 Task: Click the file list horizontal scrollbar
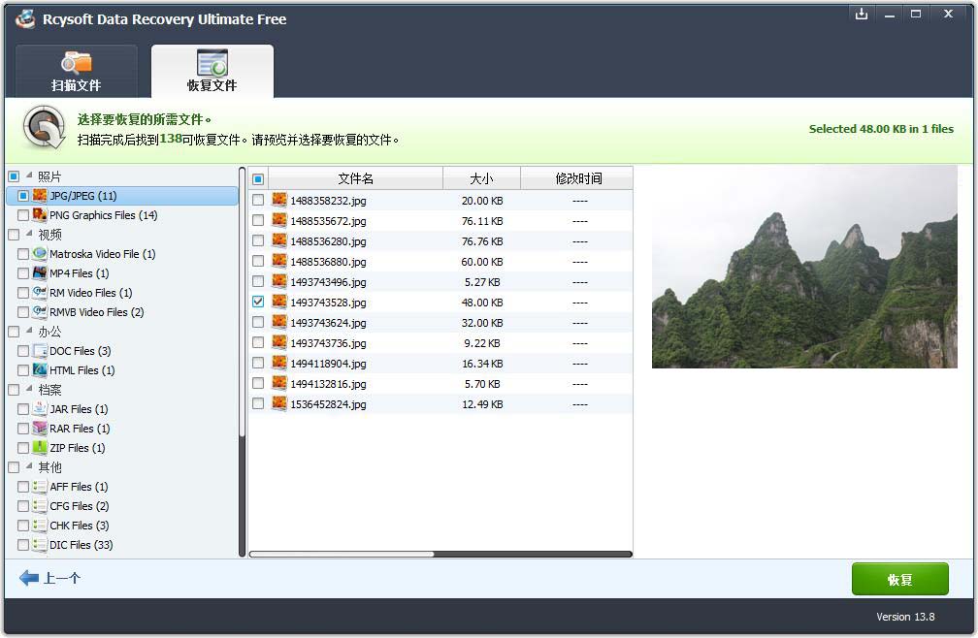(342, 555)
